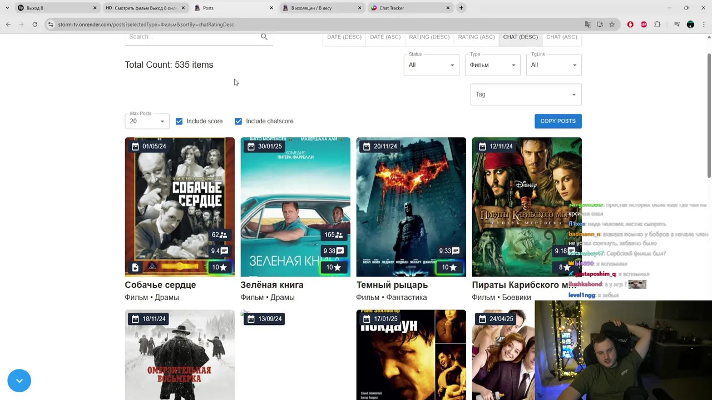
Task: Open the Status dropdown
Action: (432, 65)
